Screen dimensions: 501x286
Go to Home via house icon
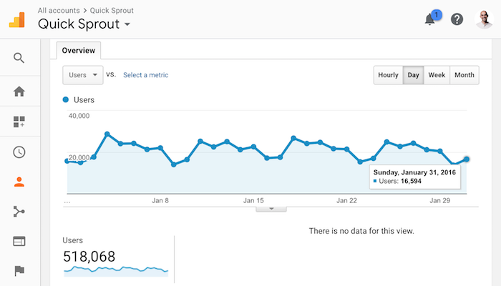19,92
